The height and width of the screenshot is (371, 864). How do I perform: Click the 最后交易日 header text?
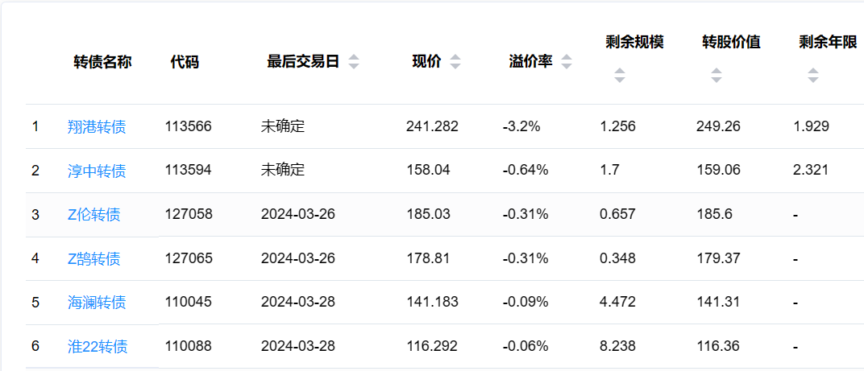pyautogui.click(x=303, y=62)
